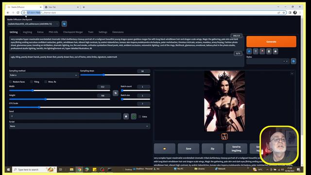Click the Zip button
Image resolution: width=311 pixels, height=175 pixels.
click(x=212, y=149)
